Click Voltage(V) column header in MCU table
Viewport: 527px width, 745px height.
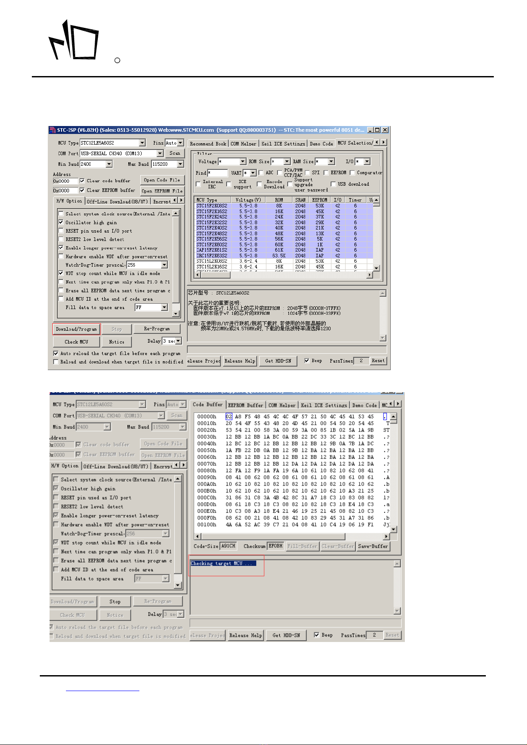click(248, 200)
